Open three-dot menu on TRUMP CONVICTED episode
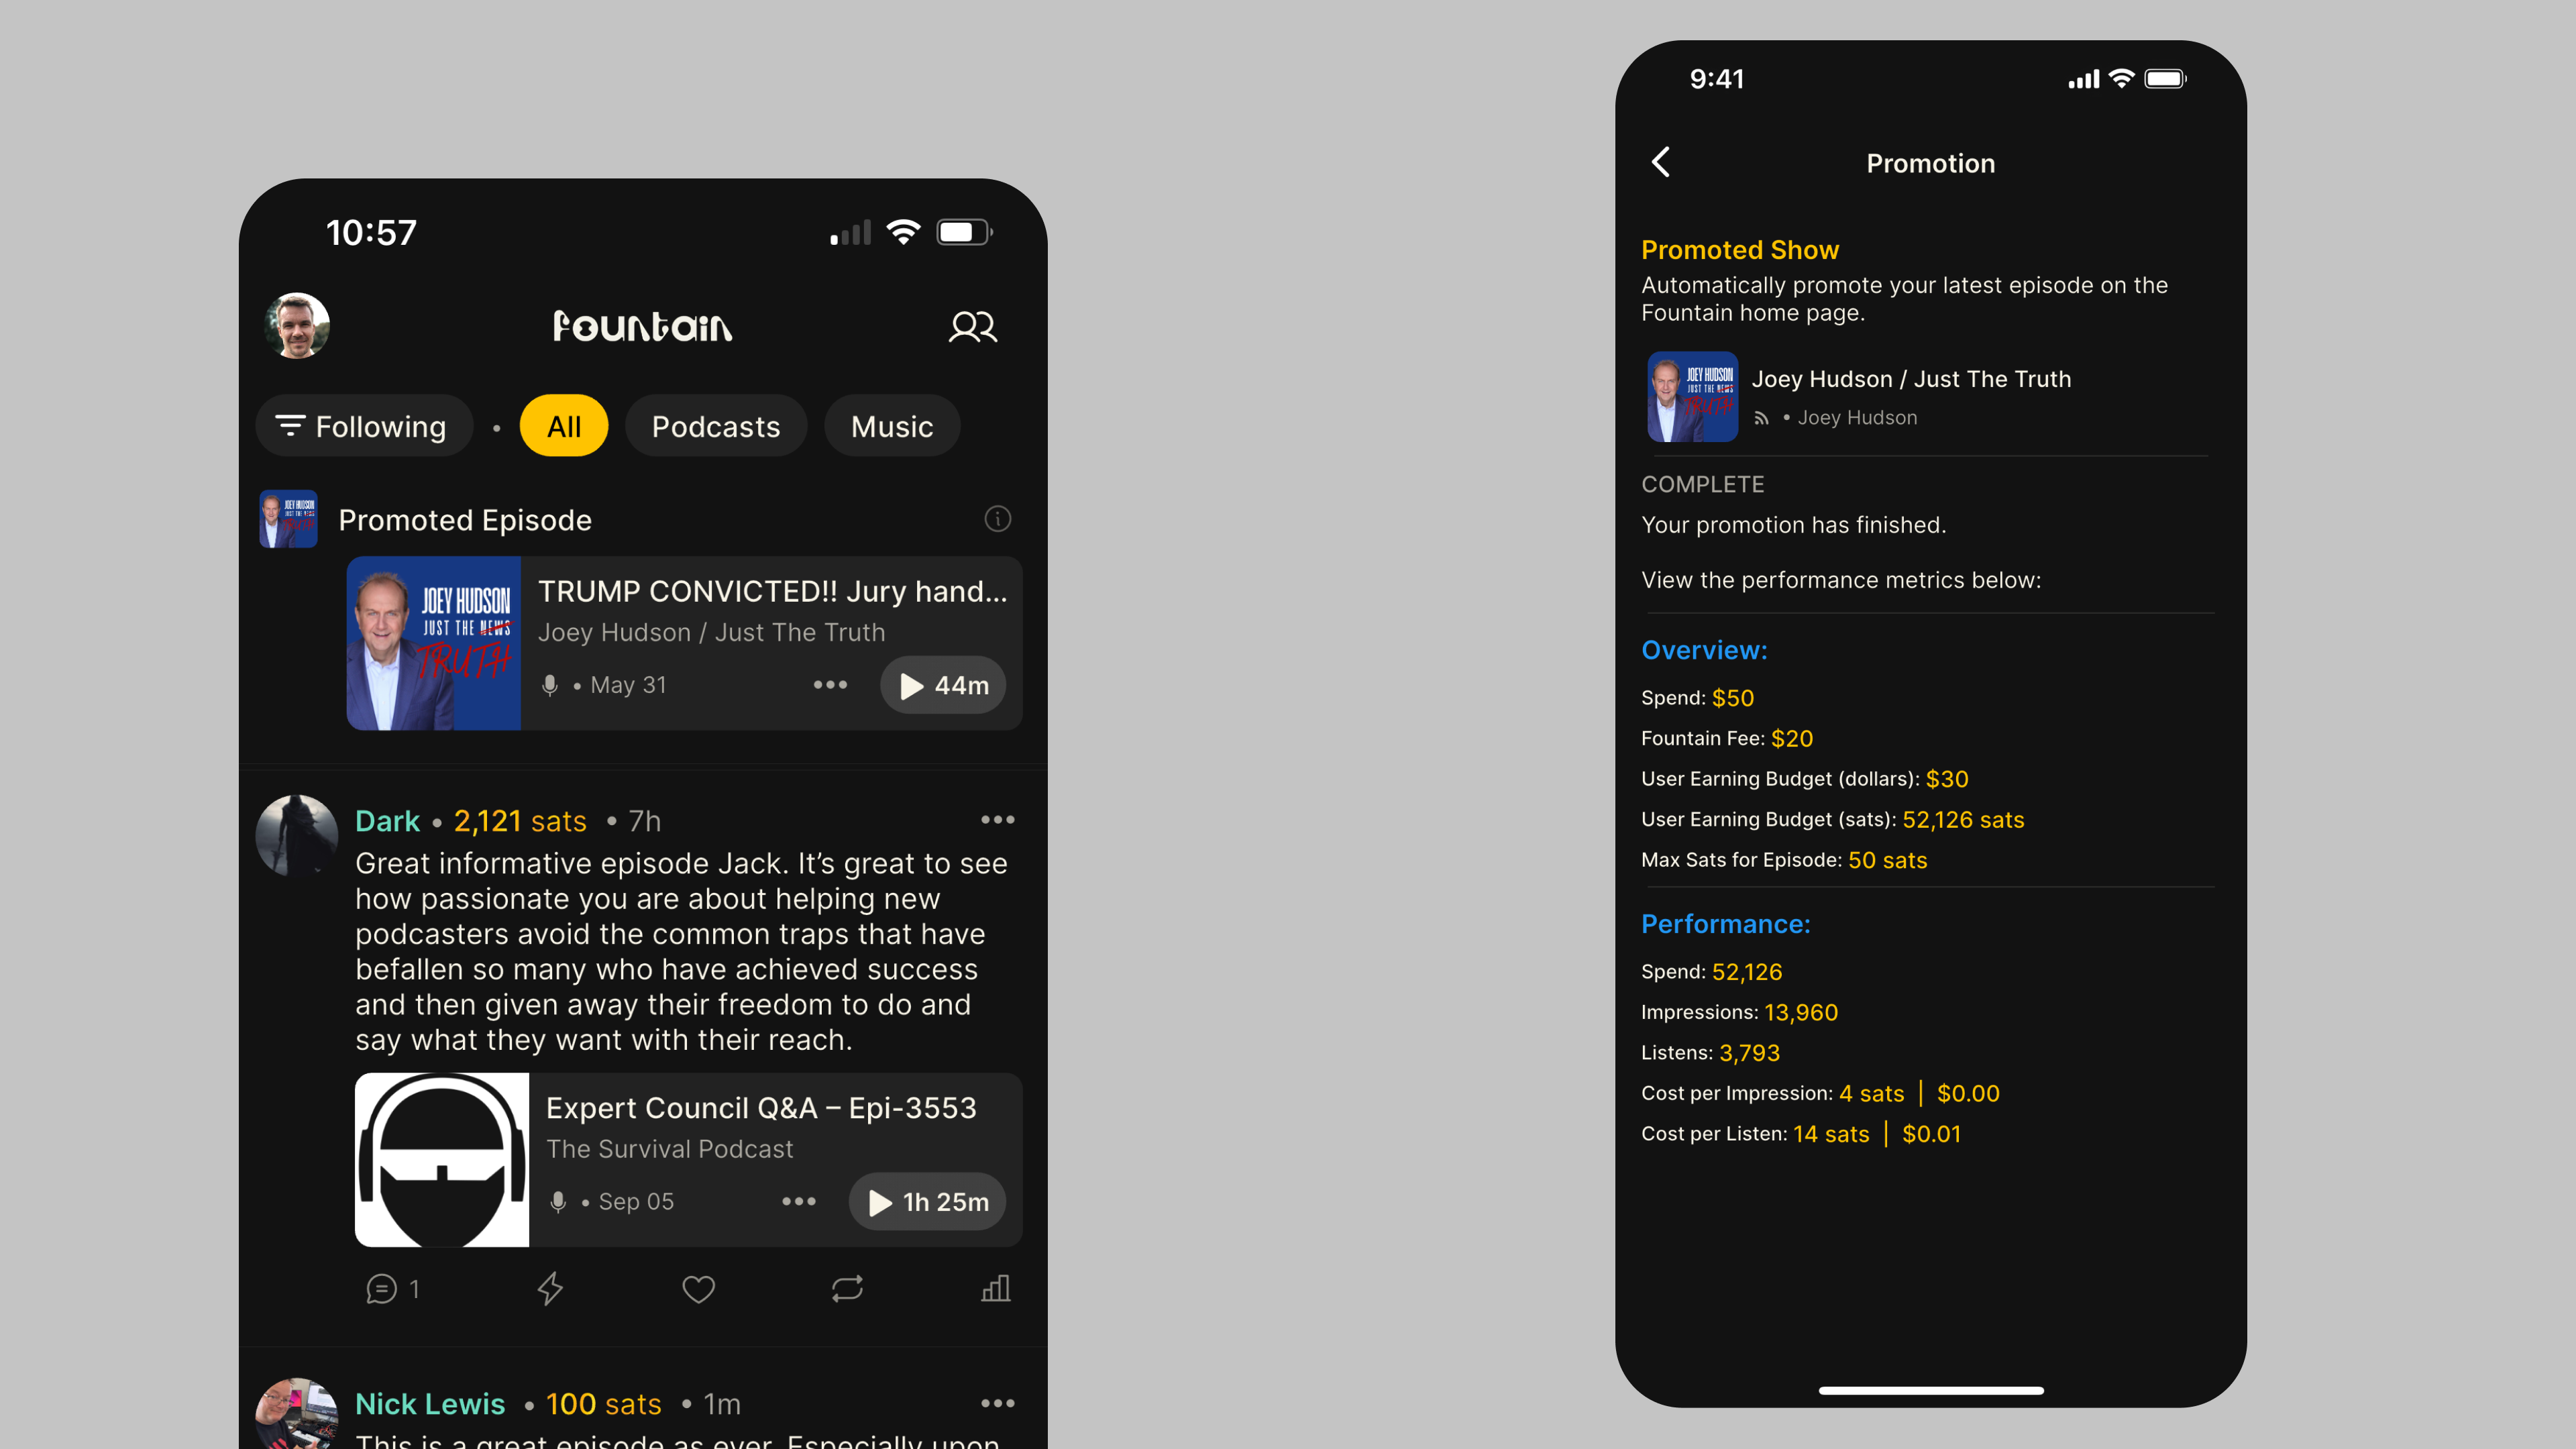This screenshot has height=1449, width=2576. [830, 685]
